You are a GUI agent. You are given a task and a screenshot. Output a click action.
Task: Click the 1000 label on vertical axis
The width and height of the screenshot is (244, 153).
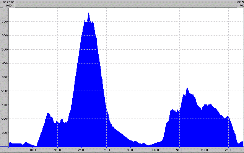(x=5, y=119)
